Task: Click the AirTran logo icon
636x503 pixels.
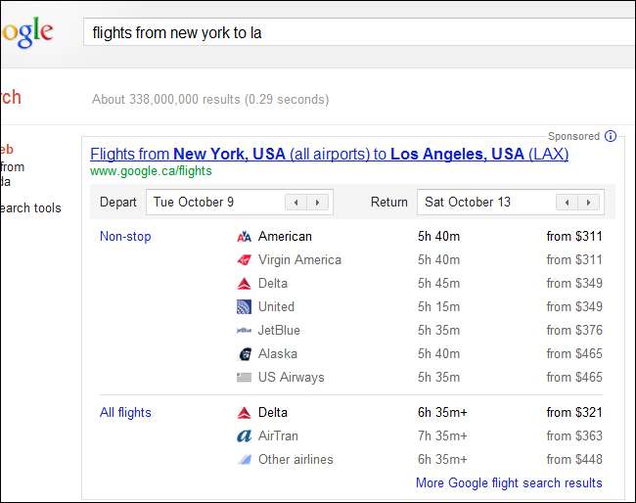Action: pyautogui.click(x=245, y=436)
